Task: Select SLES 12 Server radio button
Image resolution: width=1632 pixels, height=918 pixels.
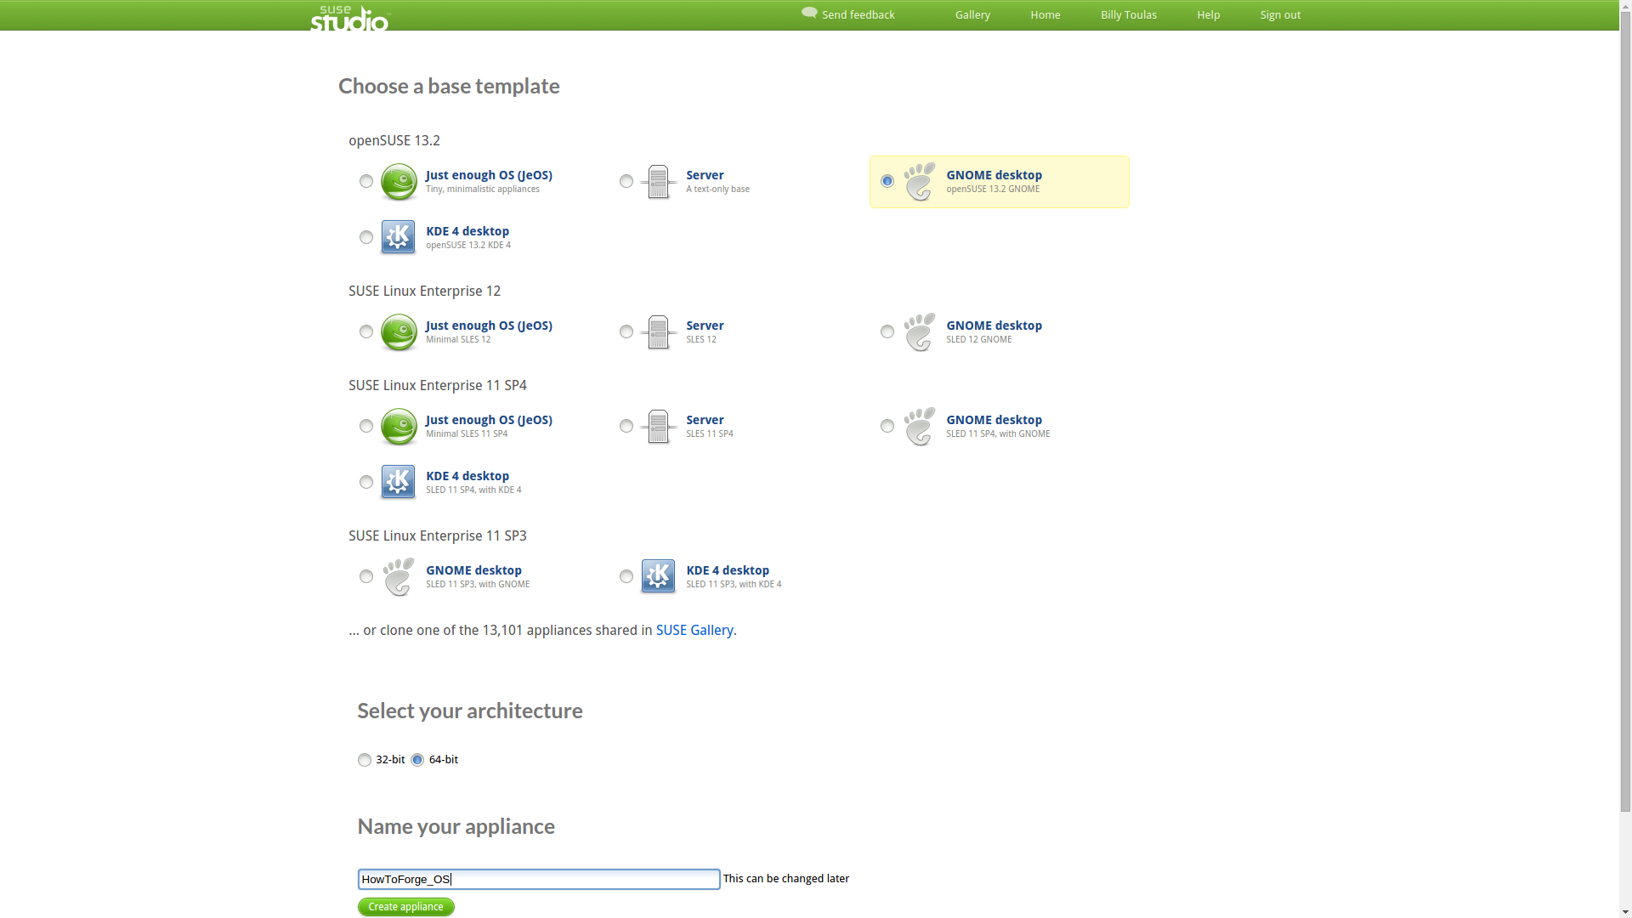Action: pos(626,331)
